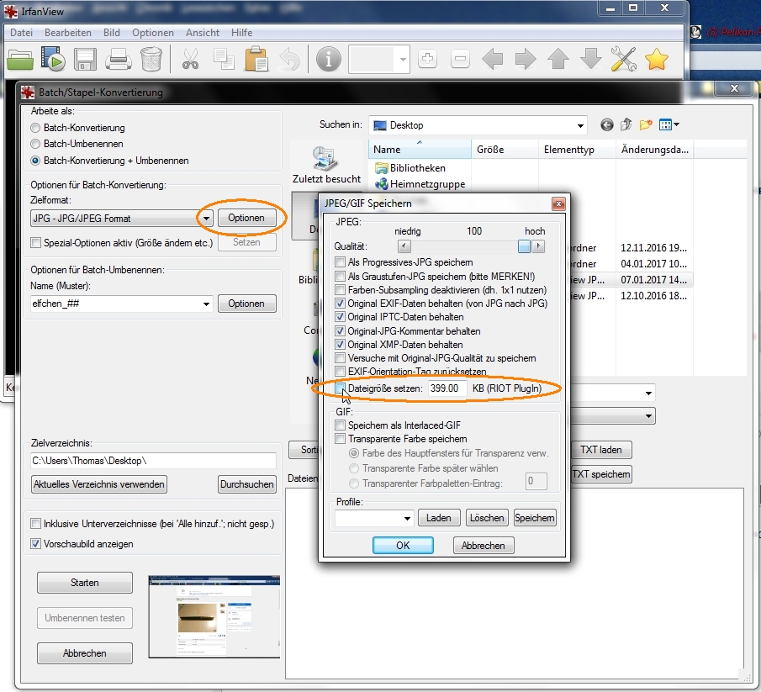Click the Paste clipboard icon
The width and height of the screenshot is (761, 692).
tap(256, 59)
